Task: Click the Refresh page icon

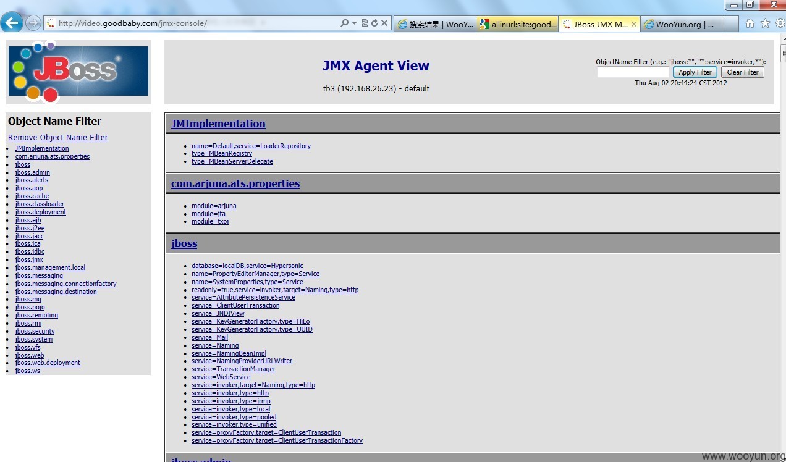Action: pos(374,23)
